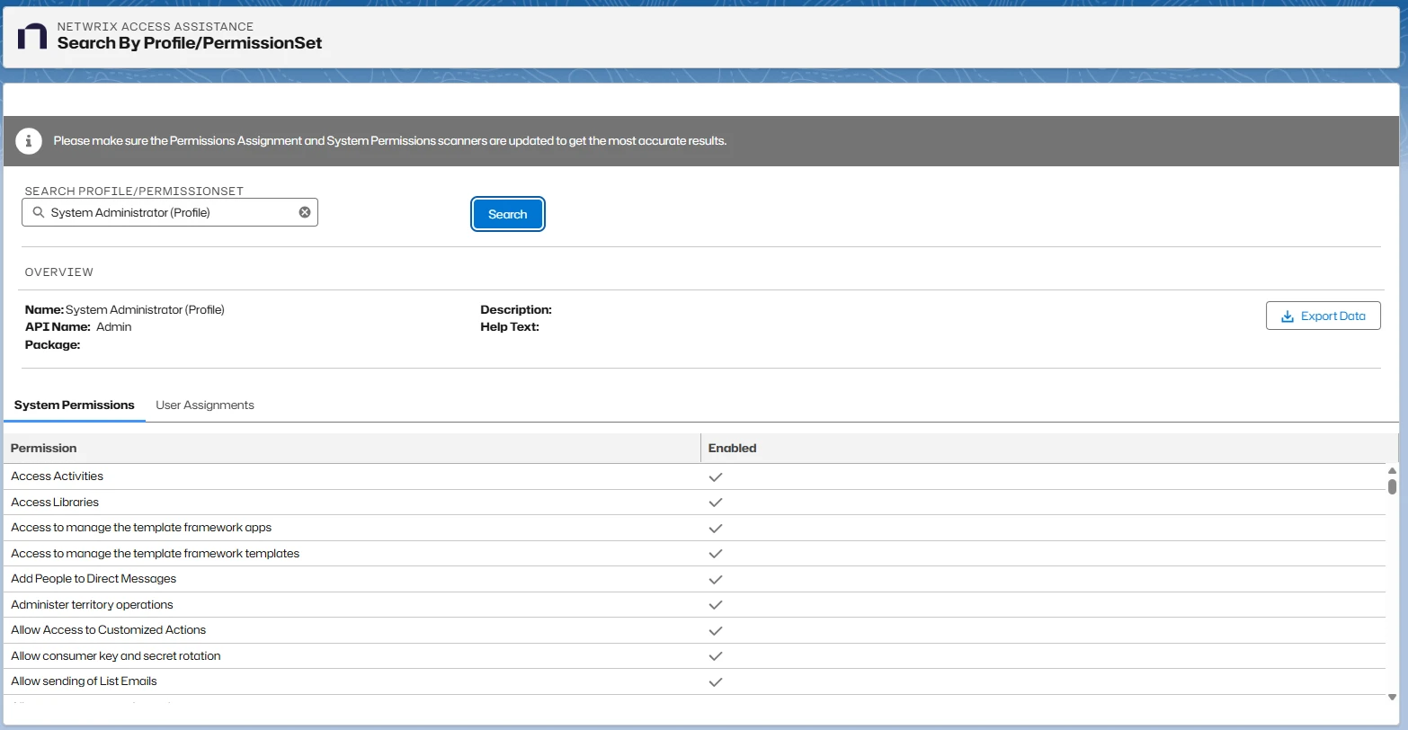Toggle the Enabled check for Allow consumer key and secret rotation
The height and width of the screenshot is (730, 1408).
point(716,656)
